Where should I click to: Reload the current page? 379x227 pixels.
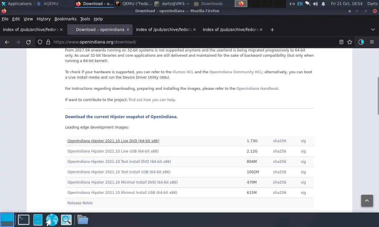click(28, 42)
